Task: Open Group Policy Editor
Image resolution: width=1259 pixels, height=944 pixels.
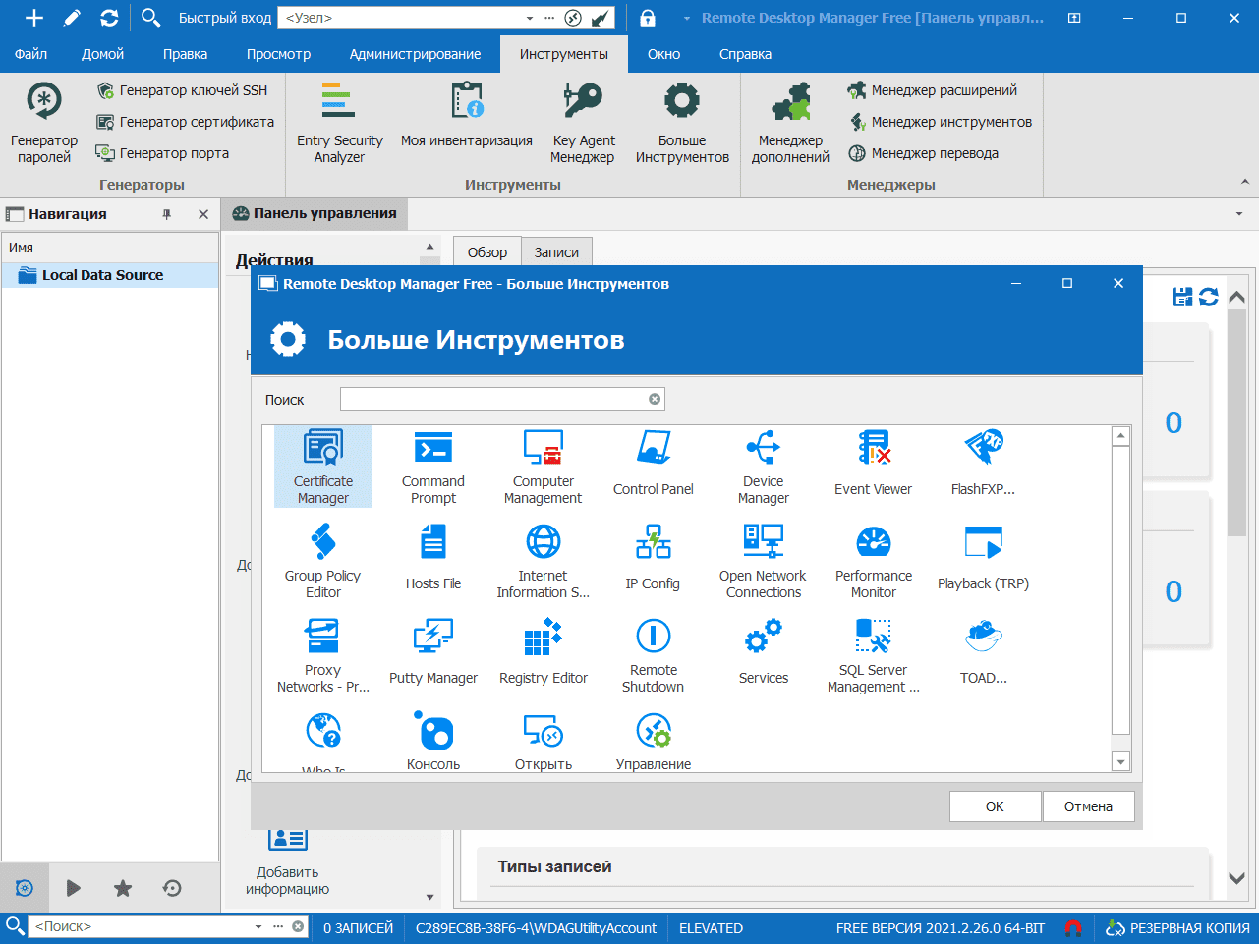Action: 323,561
